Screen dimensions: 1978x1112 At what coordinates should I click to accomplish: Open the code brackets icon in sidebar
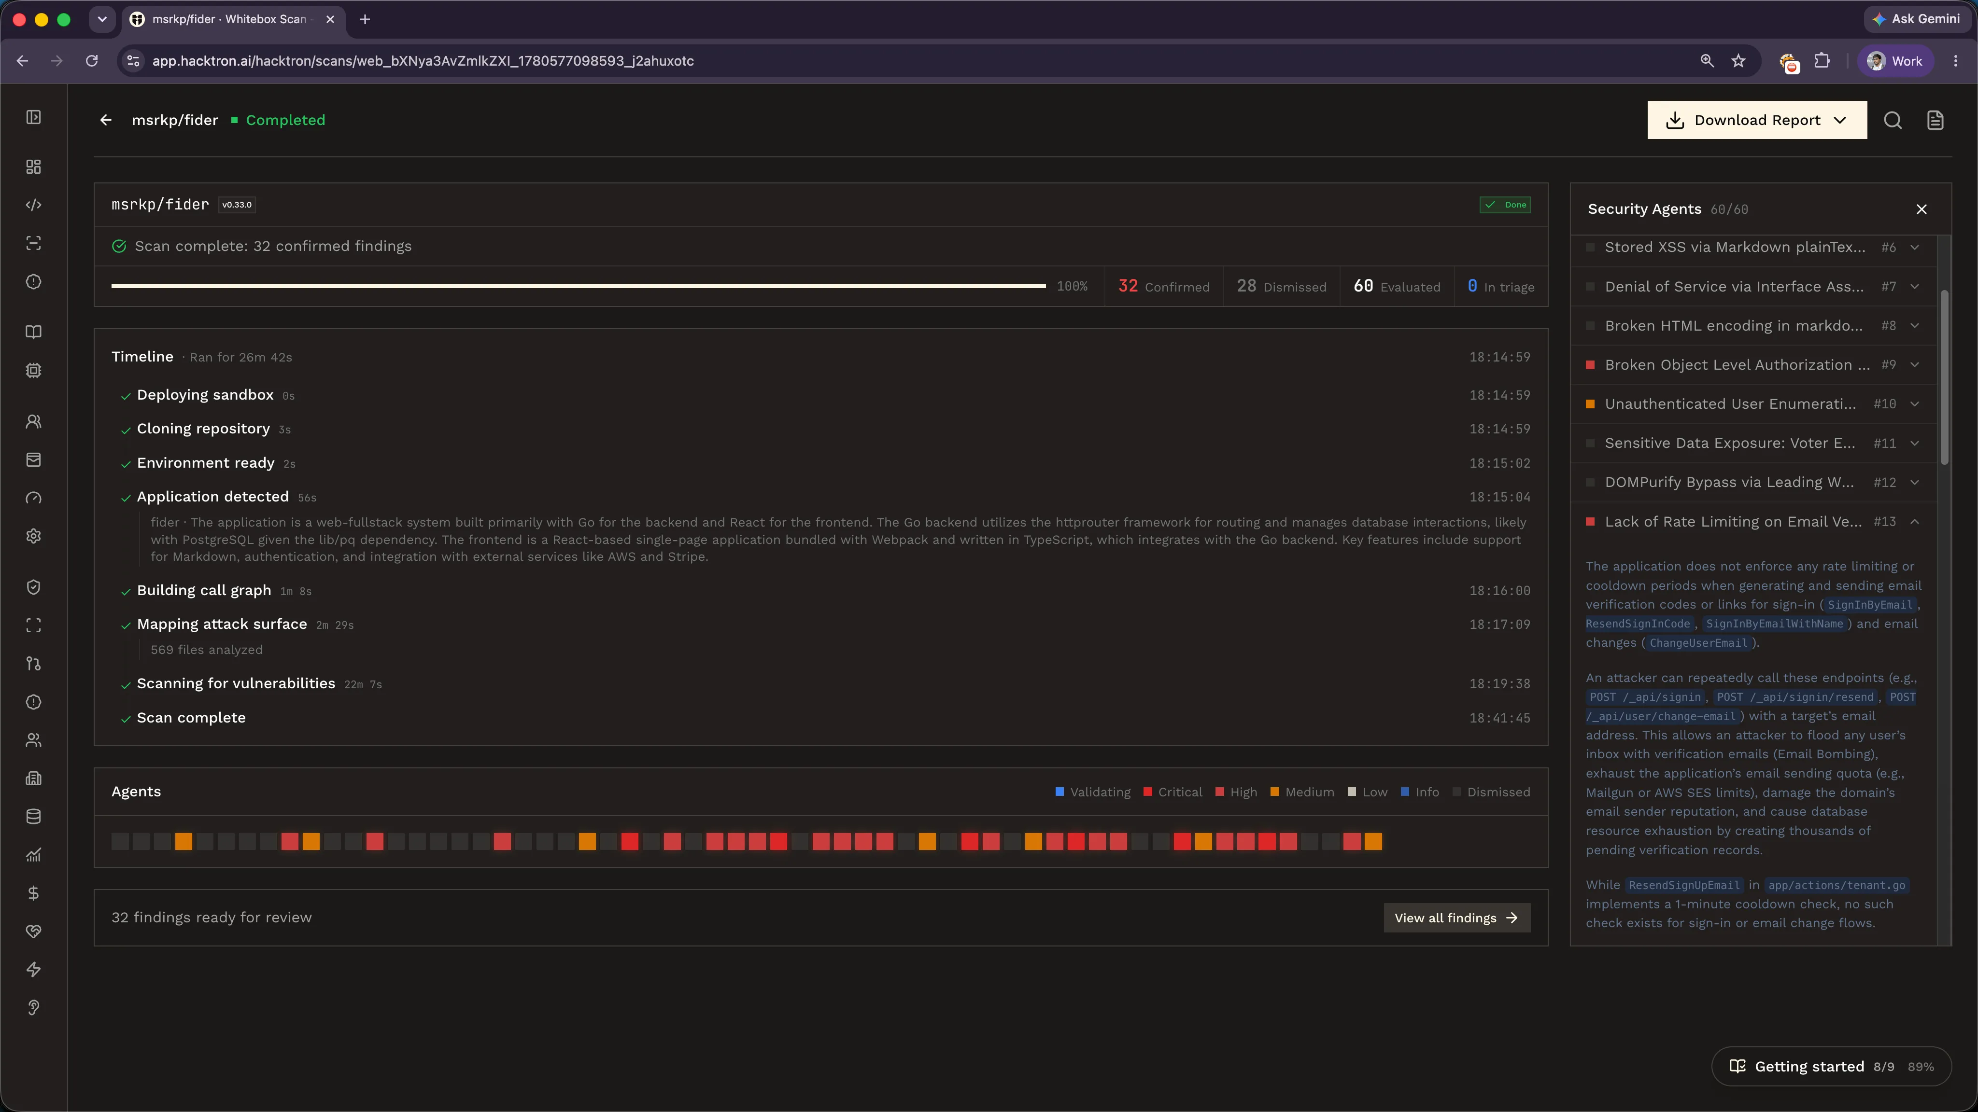[33, 205]
